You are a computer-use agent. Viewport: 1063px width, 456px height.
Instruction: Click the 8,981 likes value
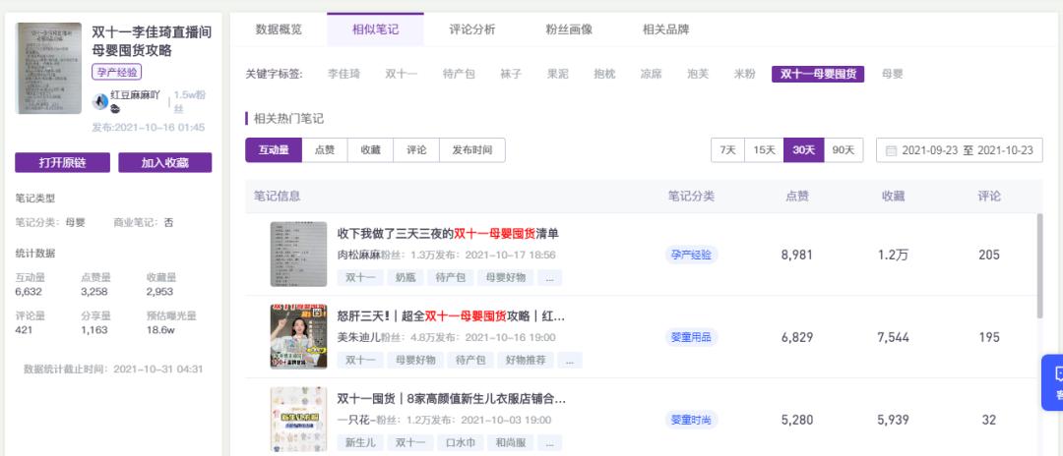coord(796,256)
